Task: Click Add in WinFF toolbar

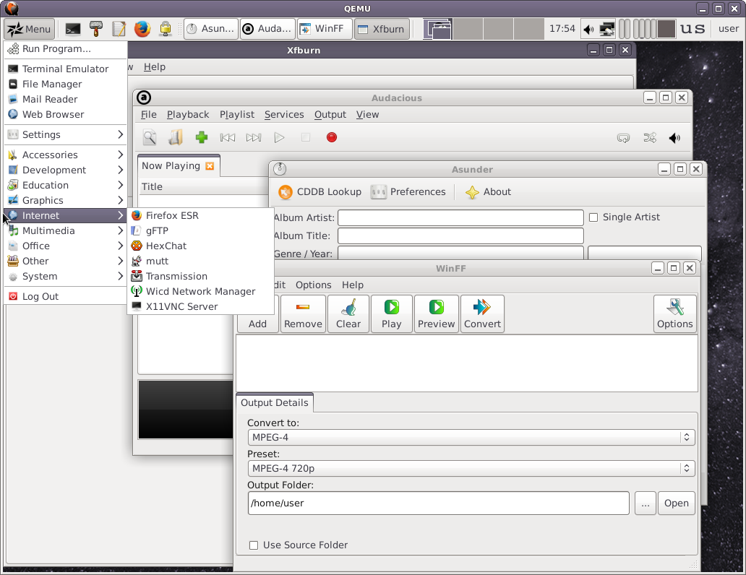Action: (257, 314)
